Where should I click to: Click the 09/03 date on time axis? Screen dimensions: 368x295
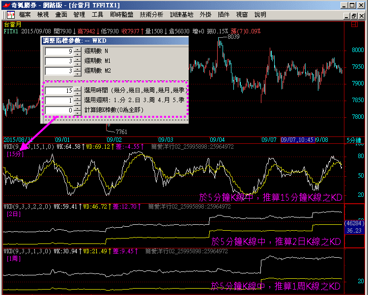click(x=166, y=140)
